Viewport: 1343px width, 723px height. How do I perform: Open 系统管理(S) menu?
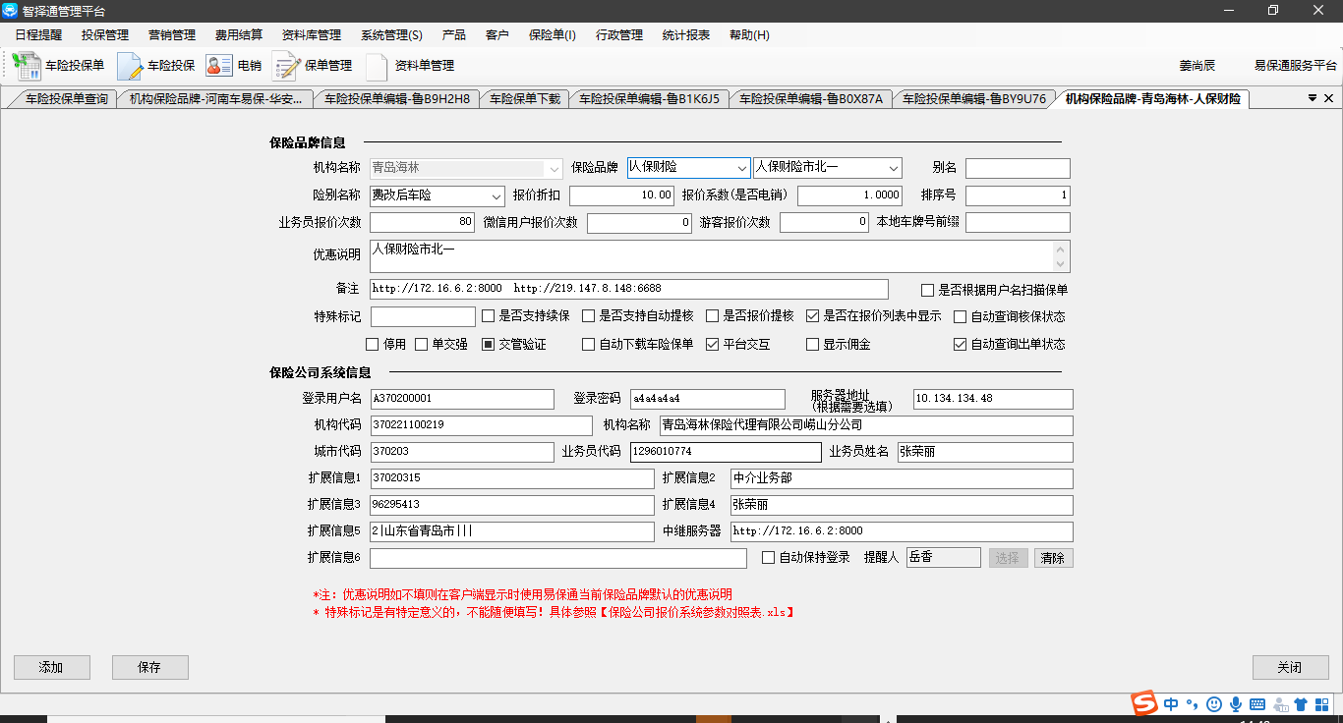(391, 34)
